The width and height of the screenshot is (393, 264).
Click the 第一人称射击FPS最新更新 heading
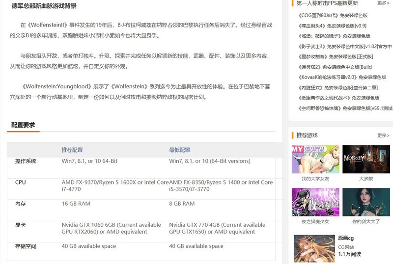[327, 3]
